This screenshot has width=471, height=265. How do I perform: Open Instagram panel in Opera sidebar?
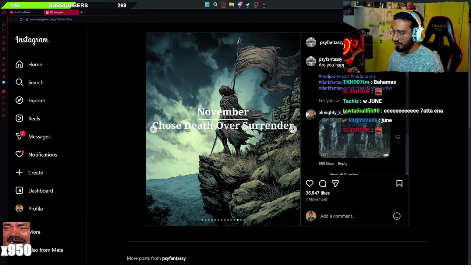[4, 70]
